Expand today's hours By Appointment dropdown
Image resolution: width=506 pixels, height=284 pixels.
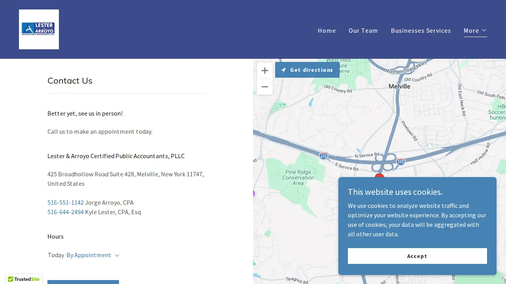(93, 255)
